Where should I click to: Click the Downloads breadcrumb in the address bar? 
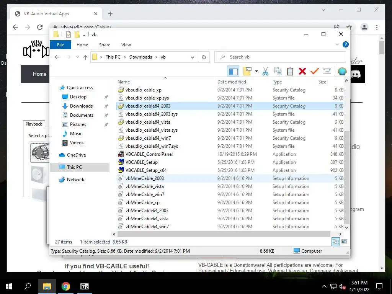click(140, 57)
